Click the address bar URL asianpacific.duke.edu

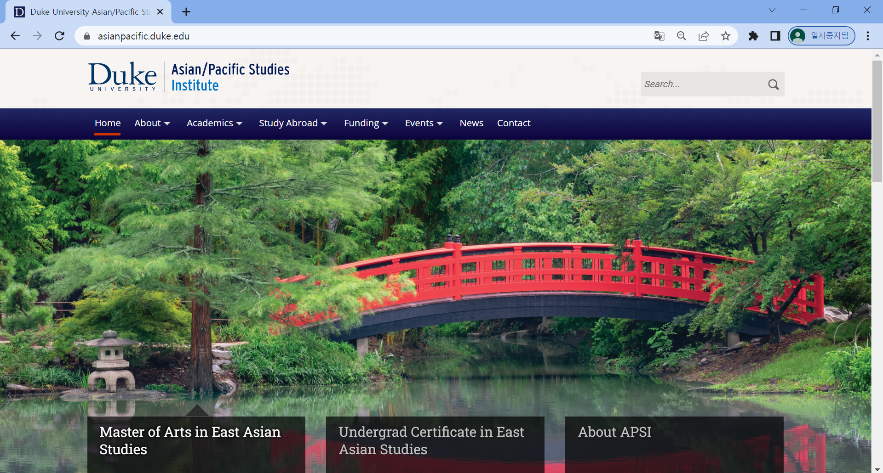pyautogui.click(x=143, y=36)
